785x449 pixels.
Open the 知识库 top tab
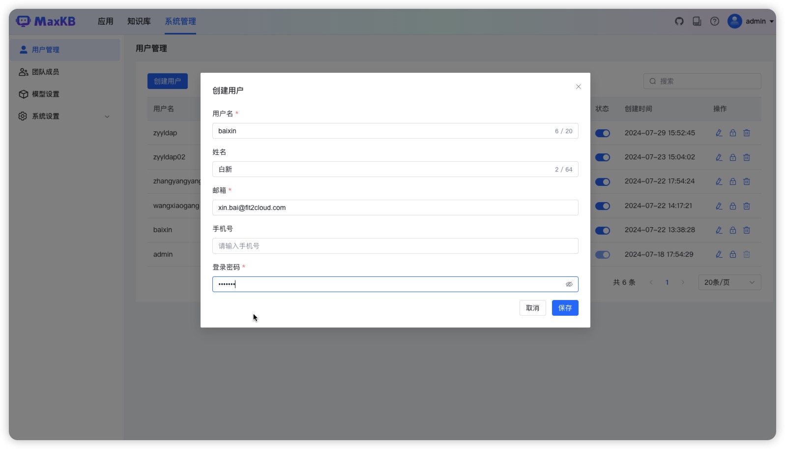[139, 21]
